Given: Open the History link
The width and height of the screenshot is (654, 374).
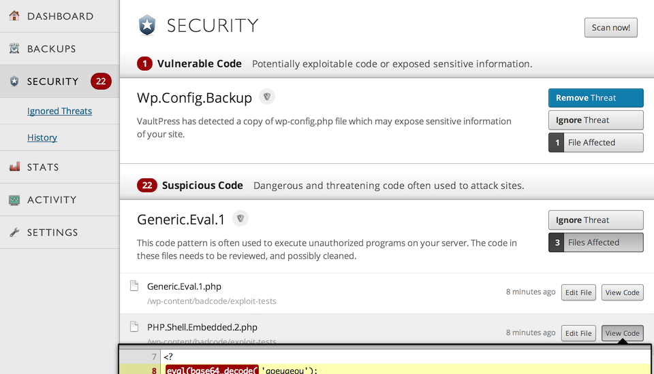Looking at the screenshot, I should (42, 137).
